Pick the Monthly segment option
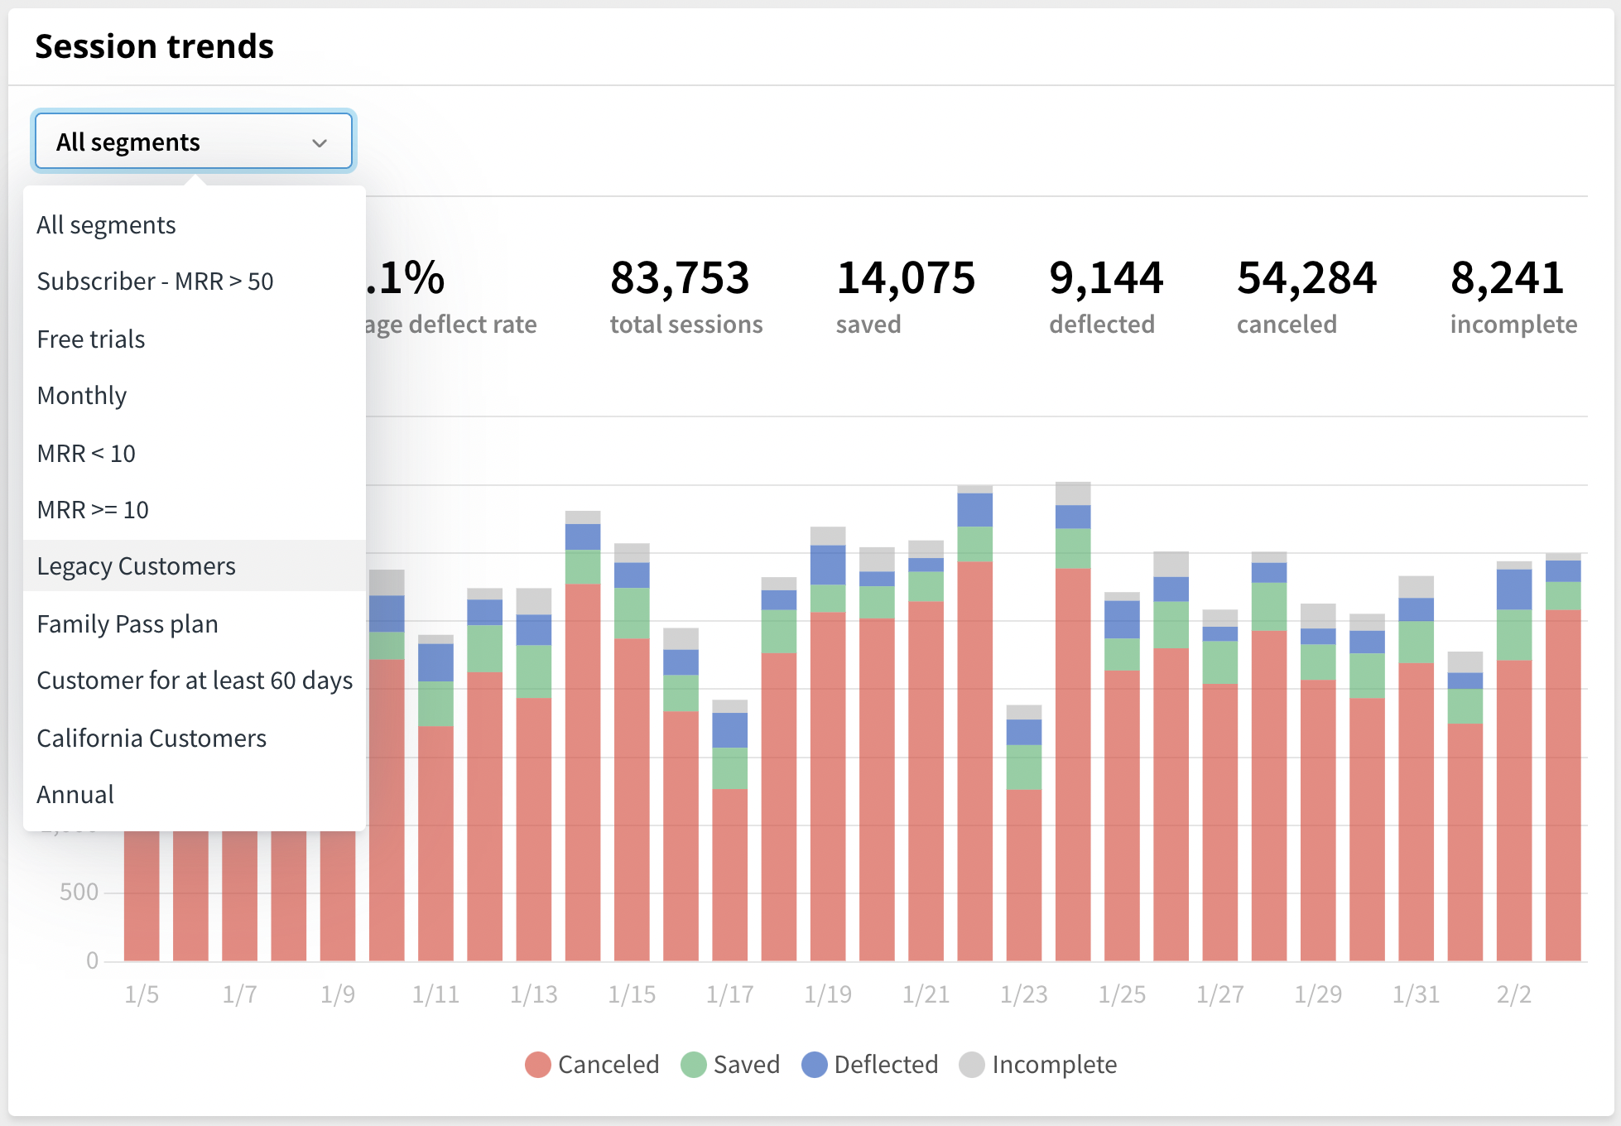This screenshot has height=1126, width=1621. tap(82, 396)
